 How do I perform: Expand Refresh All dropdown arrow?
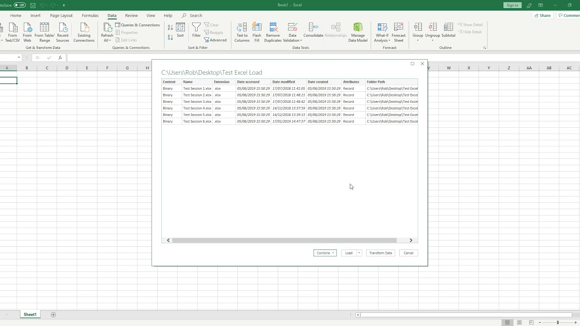(x=110, y=40)
